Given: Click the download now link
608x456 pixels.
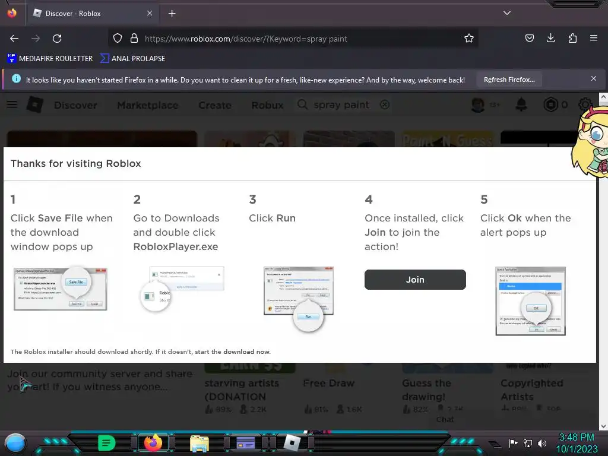Looking at the screenshot, I should (x=246, y=351).
